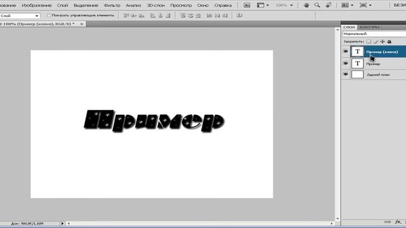Hide the 'Пример' text layer
This screenshot has height=228, width=406.
coord(346,63)
